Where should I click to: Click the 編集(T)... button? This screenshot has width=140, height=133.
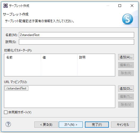[x=126, y=97]
